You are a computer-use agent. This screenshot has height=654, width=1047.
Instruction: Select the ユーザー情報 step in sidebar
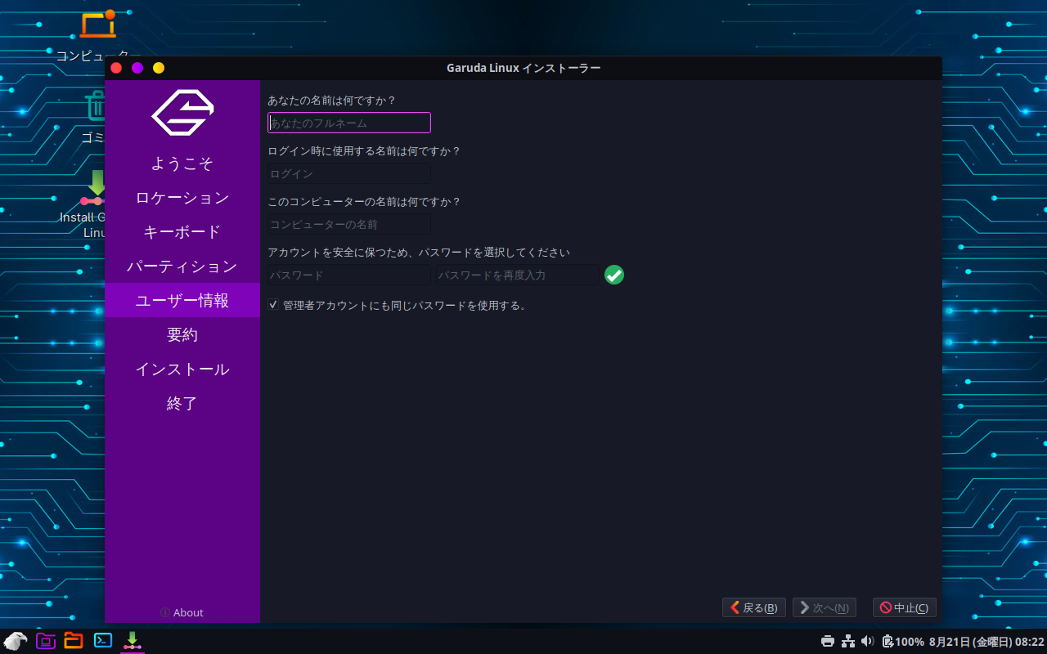point(182,301)
